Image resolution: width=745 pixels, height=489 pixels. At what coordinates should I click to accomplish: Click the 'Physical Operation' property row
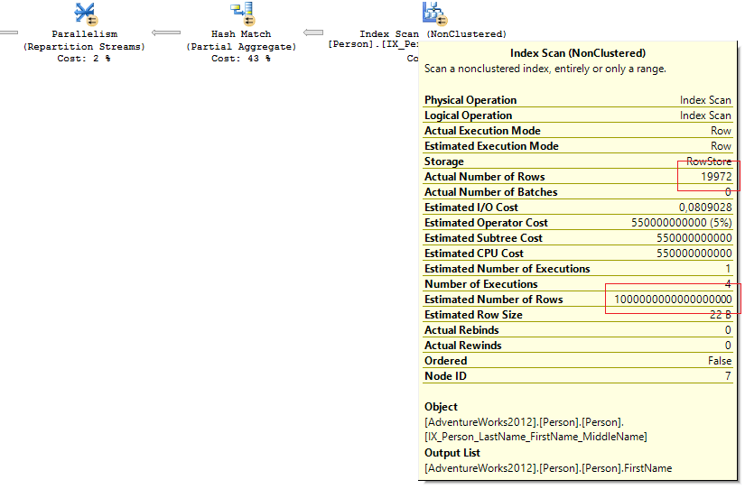[578, 100]
